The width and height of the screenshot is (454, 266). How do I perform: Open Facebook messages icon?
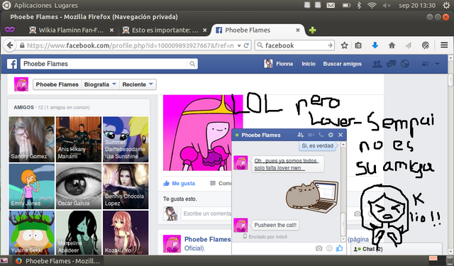391,64
